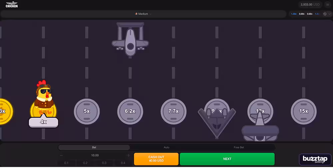Choose the 0.3 quick bet preset
Image resolution: width=333 pixels, height=168 pixels.
coord(104,163)
